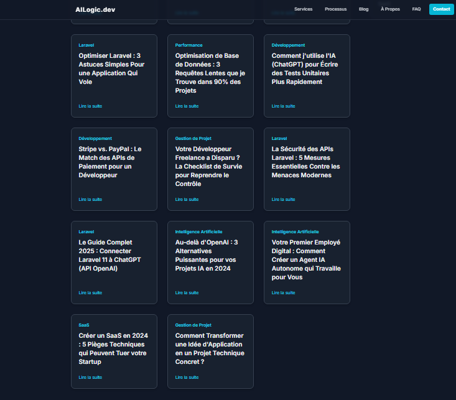Image resolution: width=456 pixels, height=400 pixels.
Task: Open 'Comment Transformer une Idée d'Application' article
Action: [x=209, y=348]
